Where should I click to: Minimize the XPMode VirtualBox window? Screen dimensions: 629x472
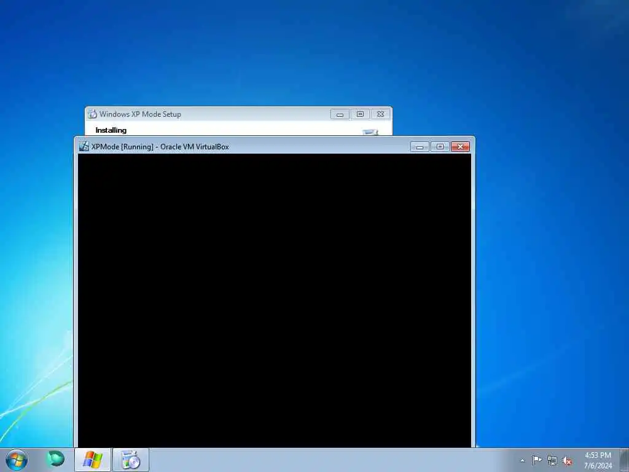tap(420, 147)
